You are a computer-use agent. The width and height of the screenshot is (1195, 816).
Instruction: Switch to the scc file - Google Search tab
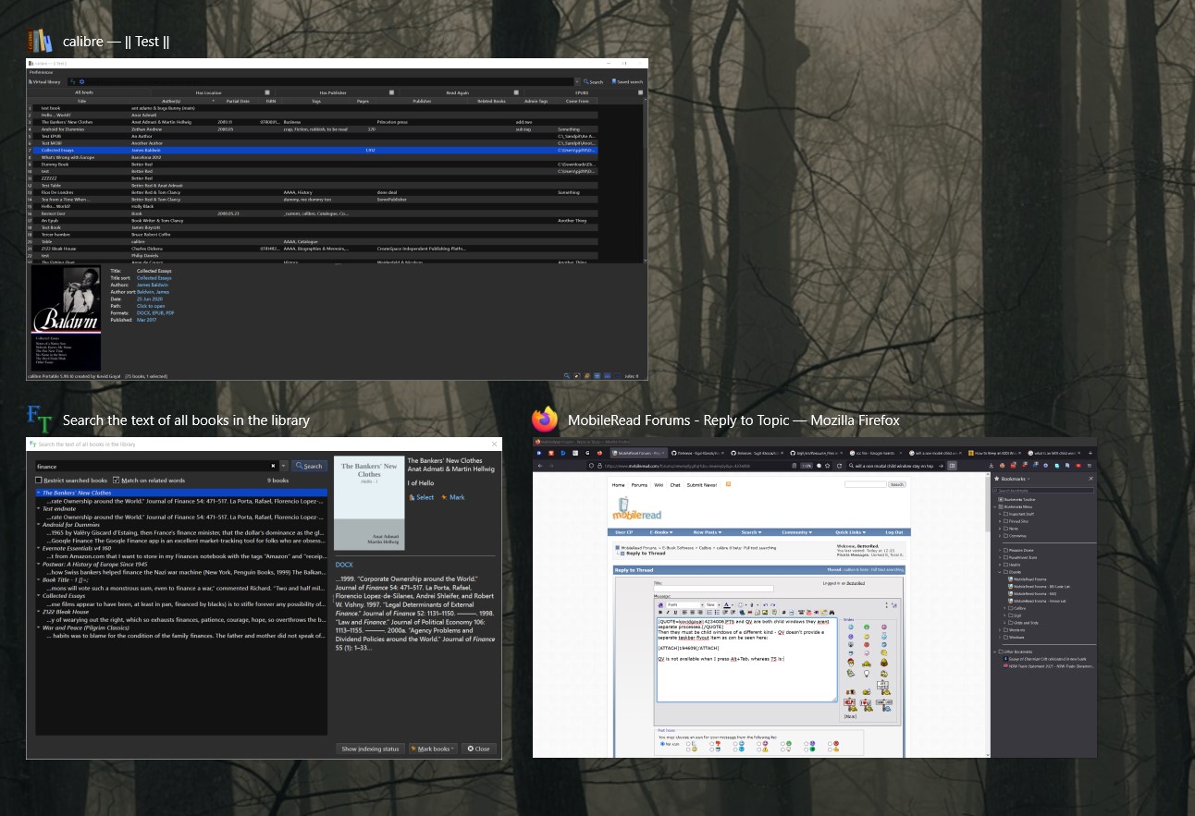coord(877,453)
